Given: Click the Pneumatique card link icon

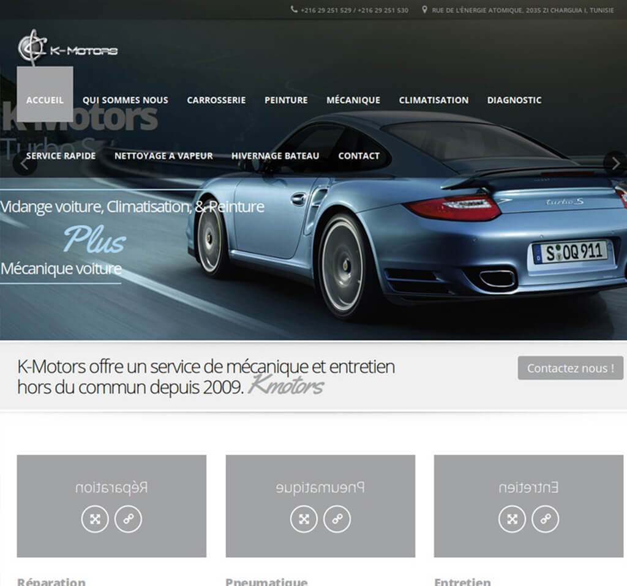Looking at the screenshot, I should point(337,519).
